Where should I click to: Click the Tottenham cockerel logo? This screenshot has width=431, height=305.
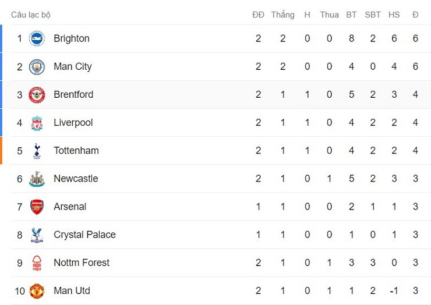click(37, 151)
